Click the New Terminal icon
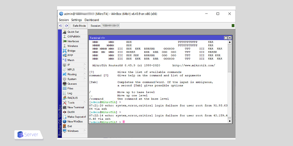293x146 pixels. pos(64,107)
